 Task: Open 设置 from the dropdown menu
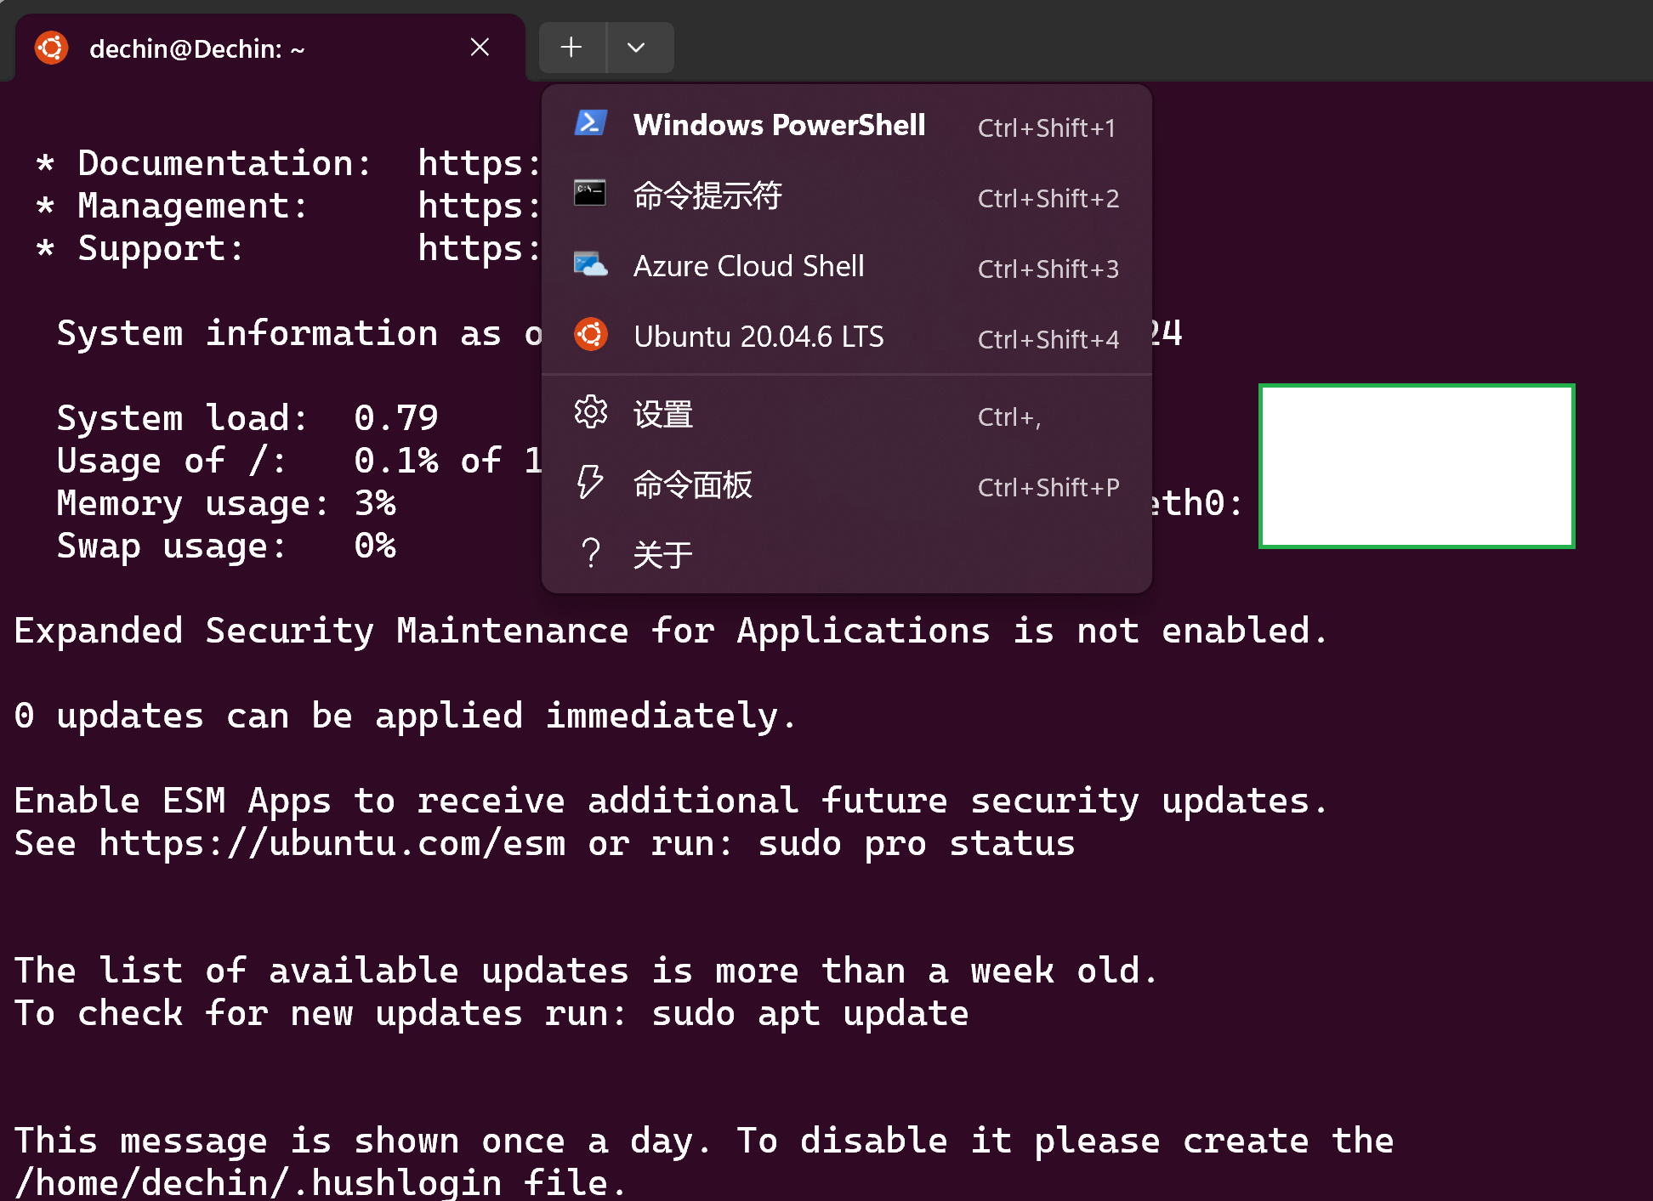663,415
